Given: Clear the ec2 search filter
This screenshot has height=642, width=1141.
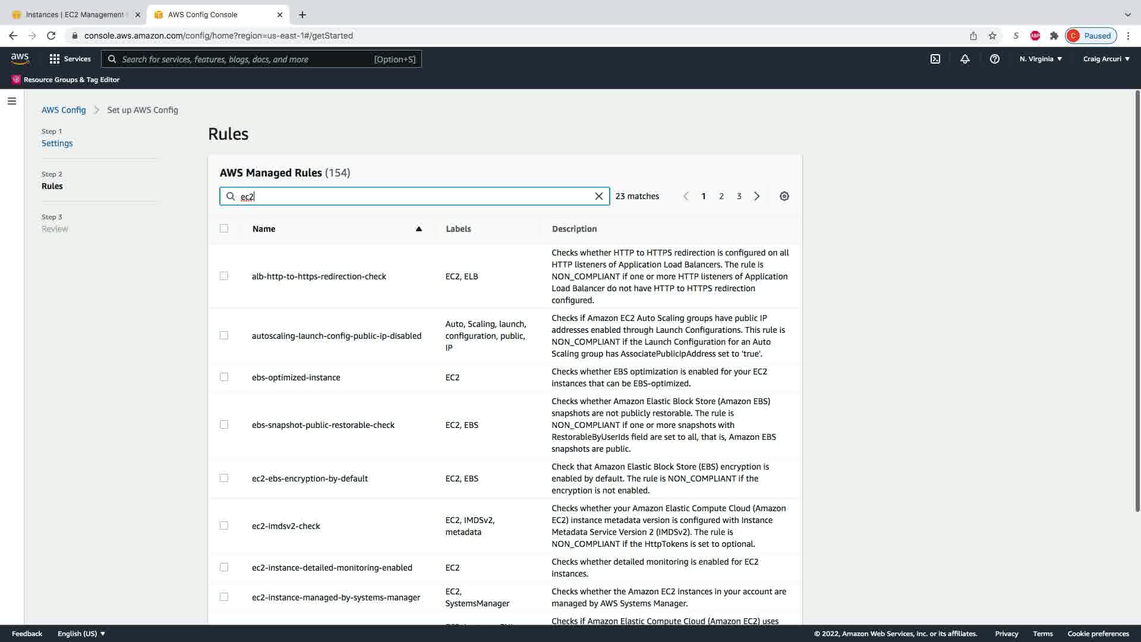Looking at the screenshot, I should pyautogui.click(x=598, y=196).
